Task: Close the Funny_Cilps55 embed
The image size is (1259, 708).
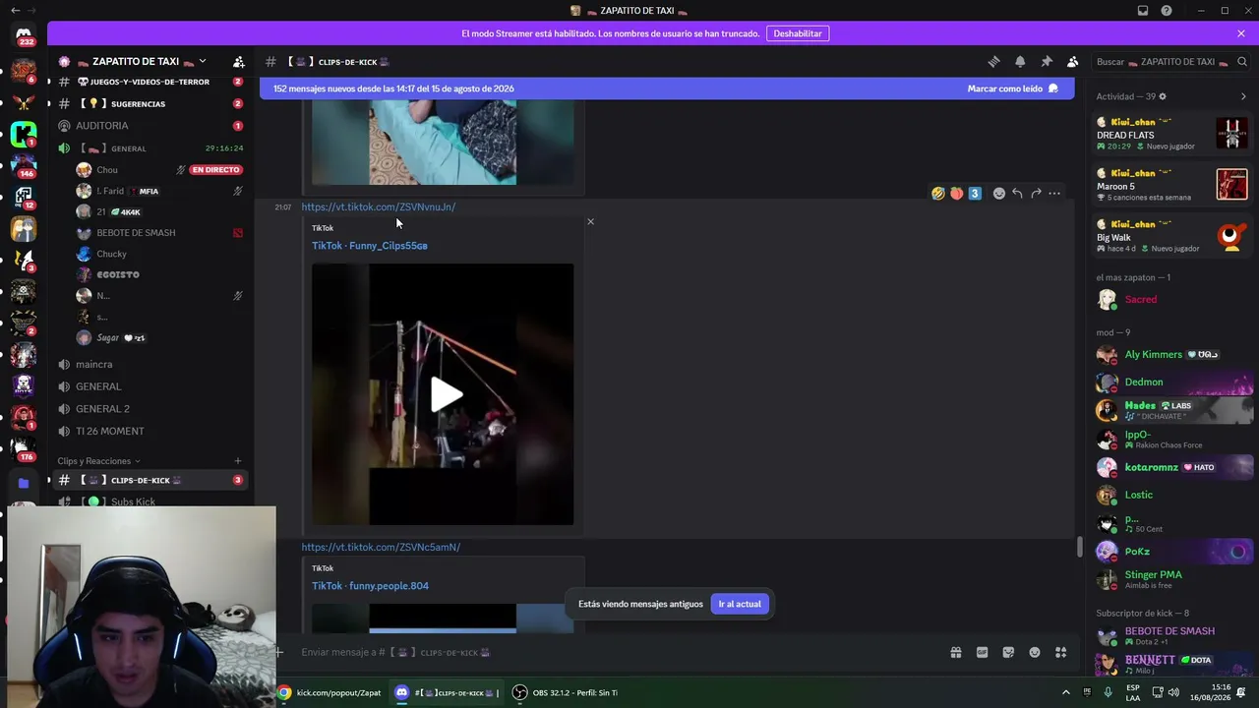Action: pyautogui.click(x=590, y=221)
